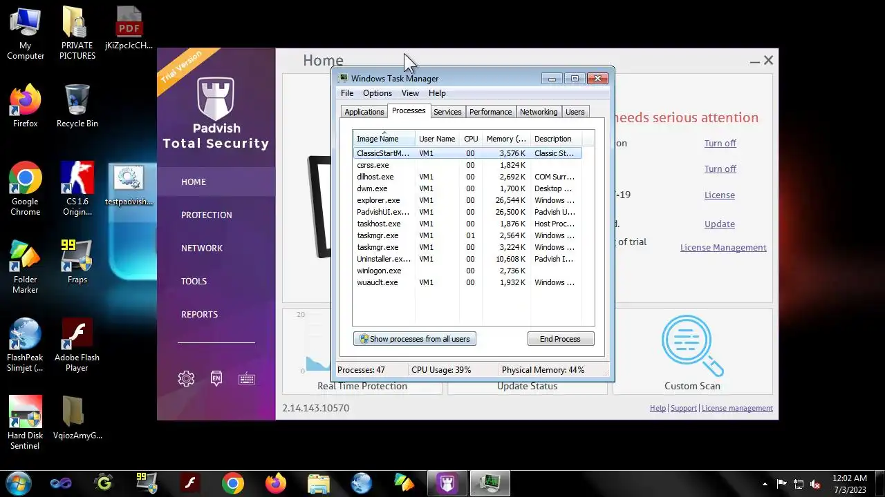Image resolution: width=885 pixels, height=497 pixels.
Task: Open Chrome from the taskbar
Action: 233,483
